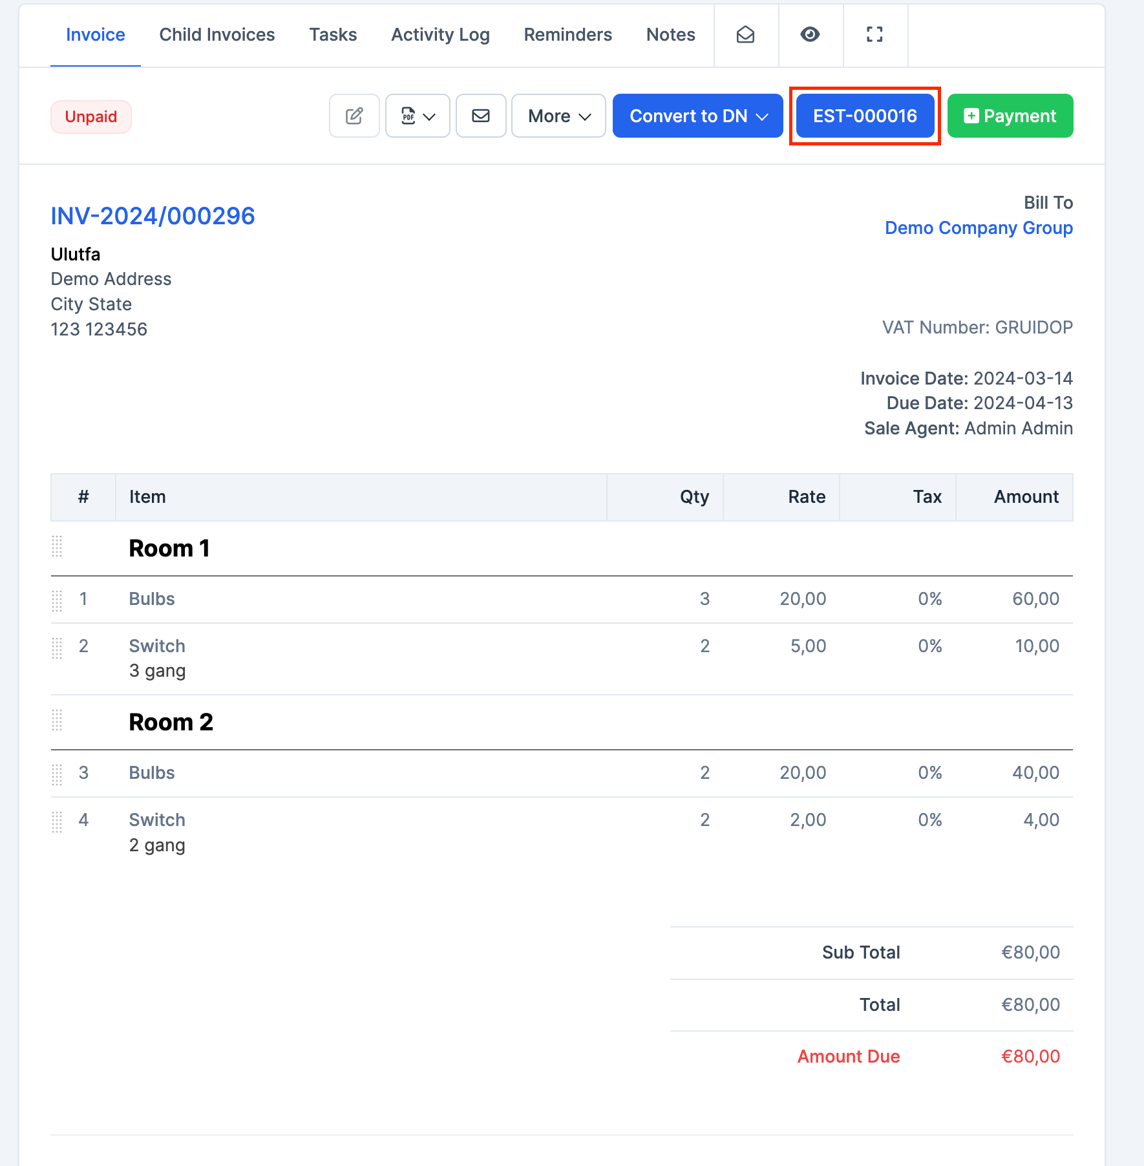
Task: Expand the PDF options dropdown arrow
Action: pos(430,118)
